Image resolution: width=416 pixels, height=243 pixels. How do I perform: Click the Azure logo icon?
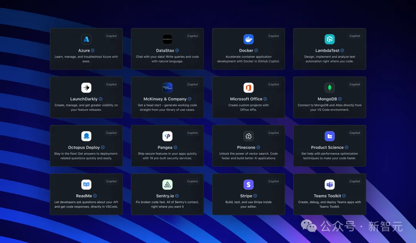86,39
